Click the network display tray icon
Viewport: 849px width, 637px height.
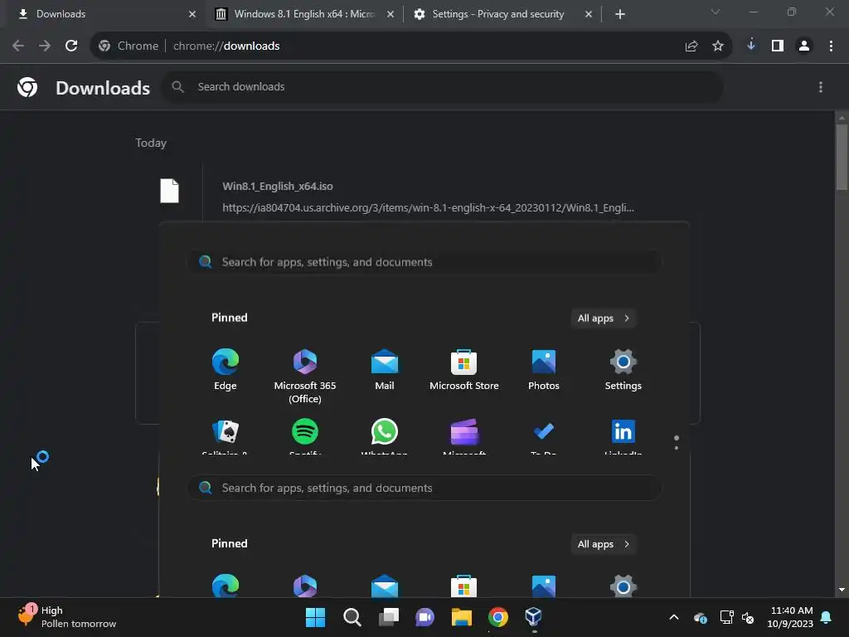726,617
